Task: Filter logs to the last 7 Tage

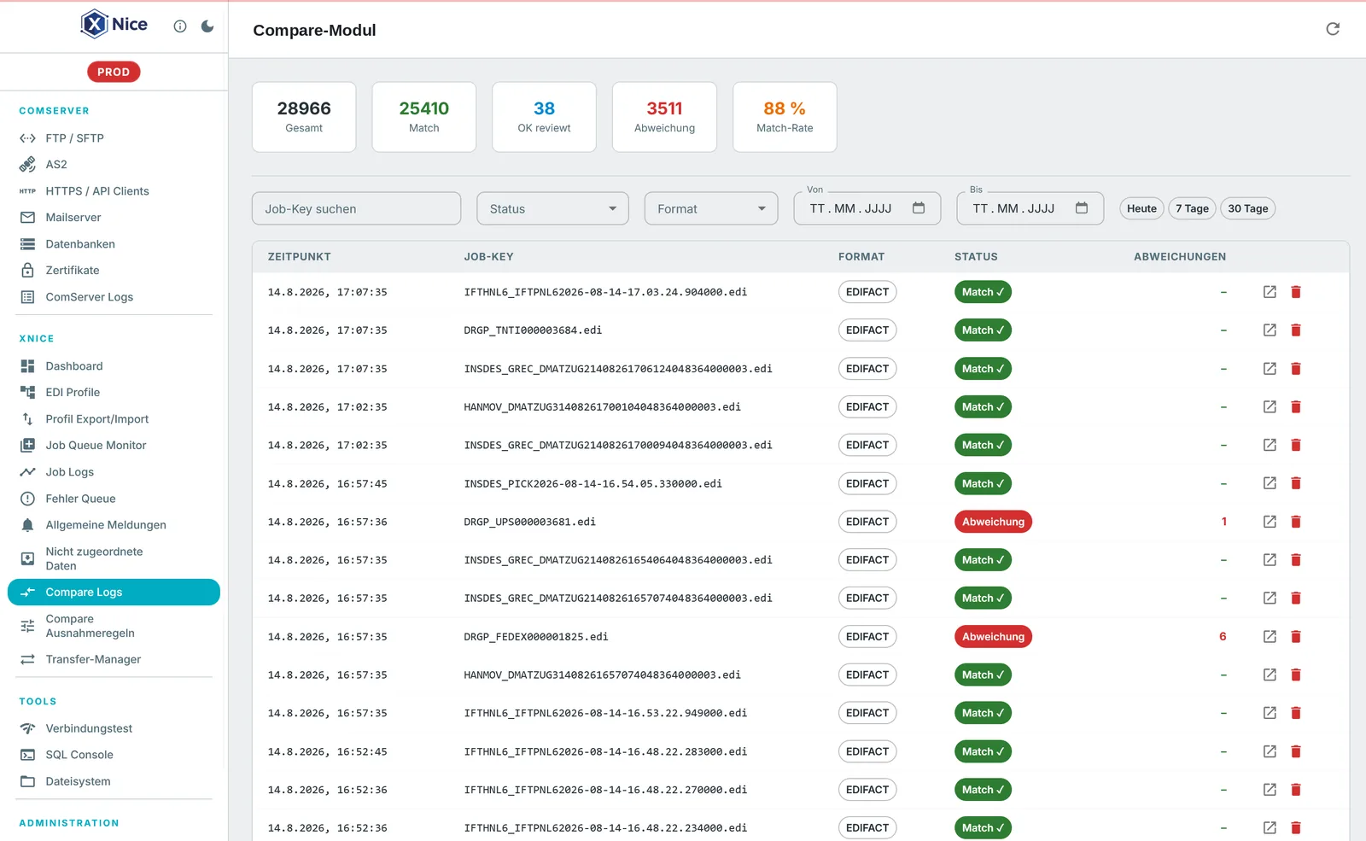Action: tap(1192, 208)
